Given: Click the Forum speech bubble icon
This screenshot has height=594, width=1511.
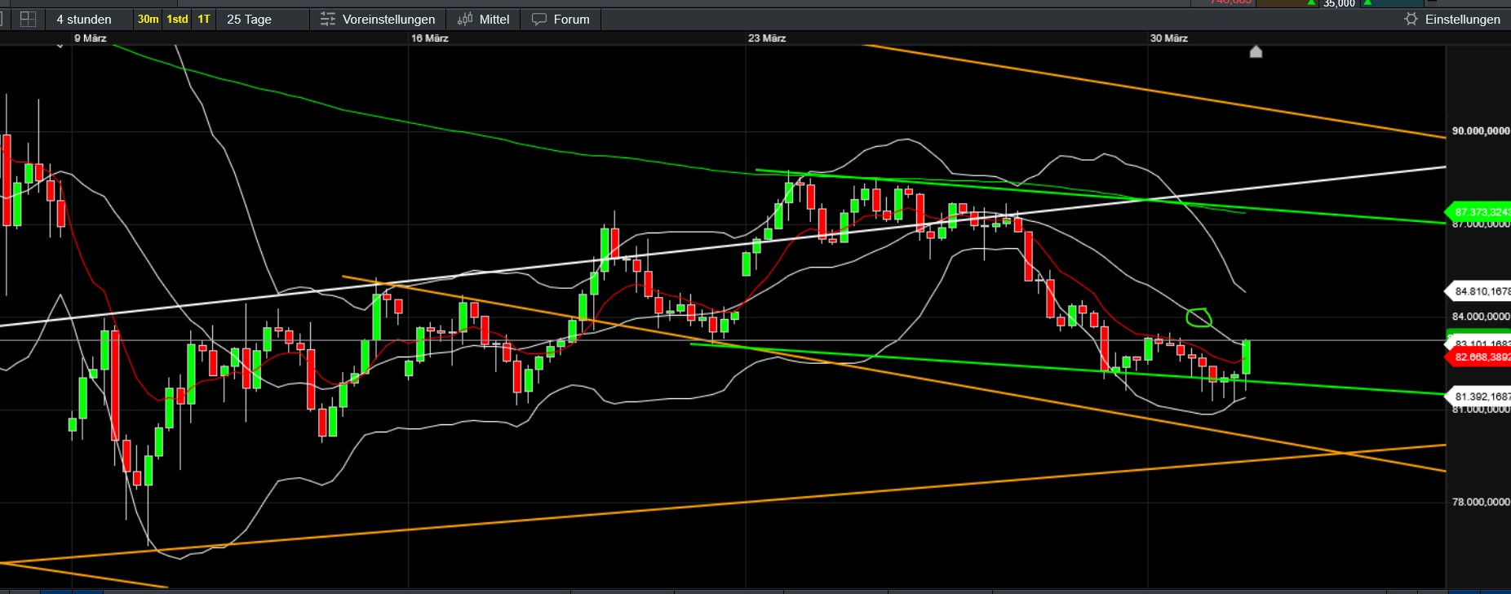Looking at the screenshot, I should 539,19.
